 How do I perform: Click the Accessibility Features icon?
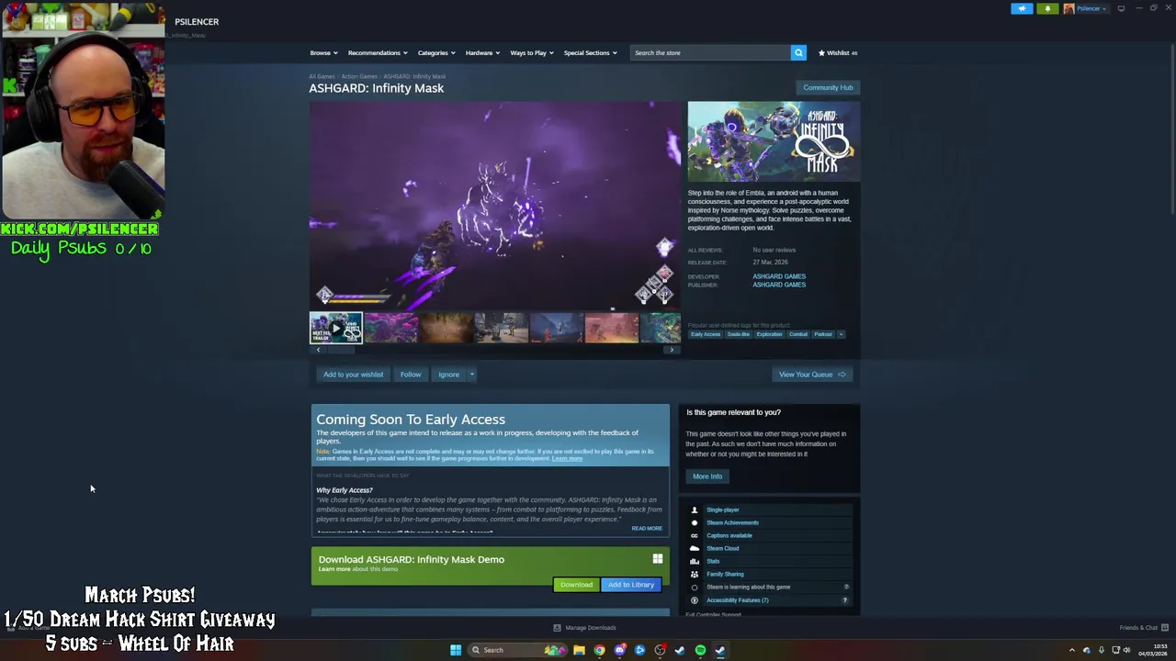[695, 600]
